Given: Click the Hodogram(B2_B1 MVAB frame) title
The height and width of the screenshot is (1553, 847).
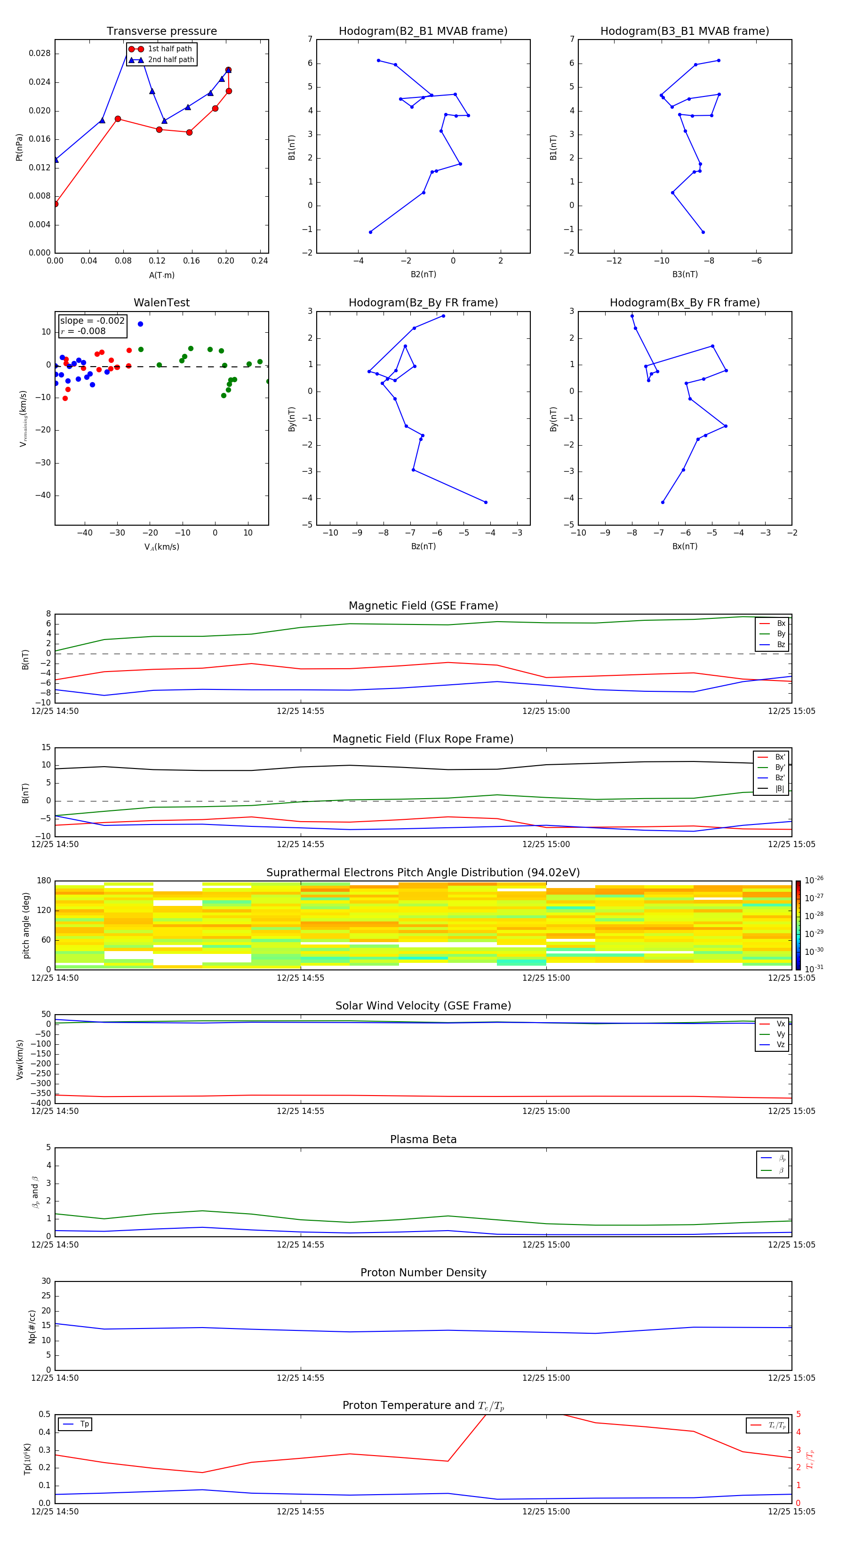Looking at the screenshot, I should [x=423, y=32].
